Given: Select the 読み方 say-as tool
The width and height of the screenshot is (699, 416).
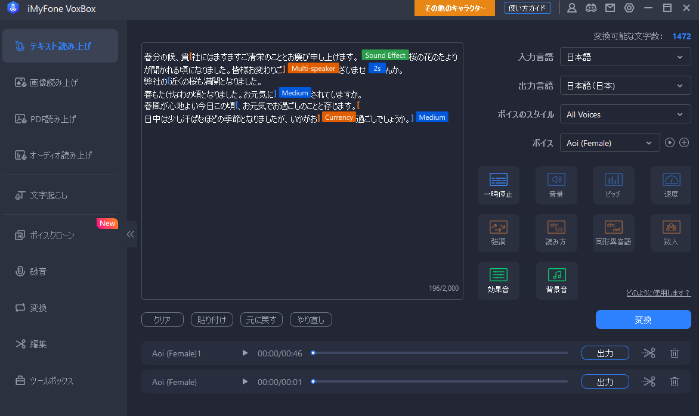Looking at the screenshot, I should tap(556, 233).
